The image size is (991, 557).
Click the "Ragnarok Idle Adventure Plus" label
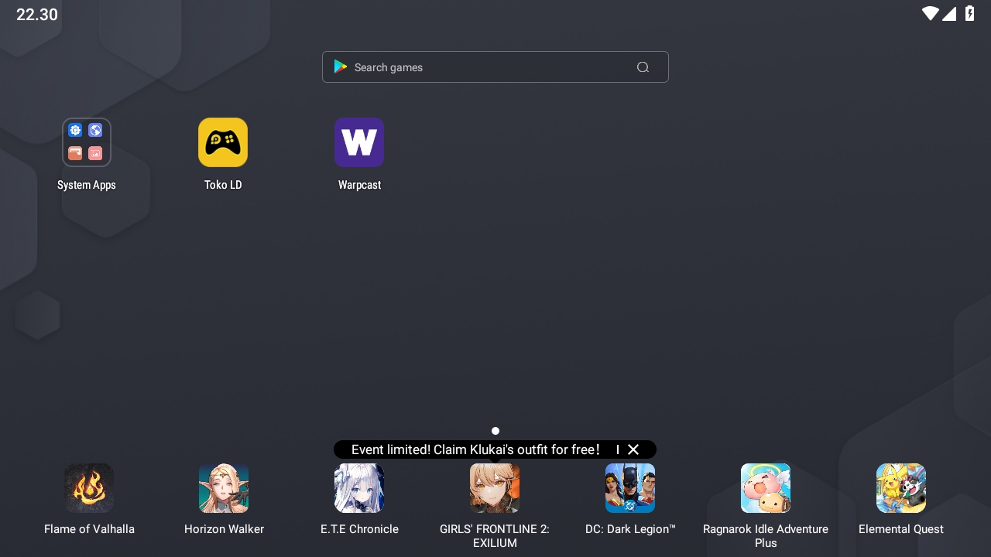tap(766, 536)
